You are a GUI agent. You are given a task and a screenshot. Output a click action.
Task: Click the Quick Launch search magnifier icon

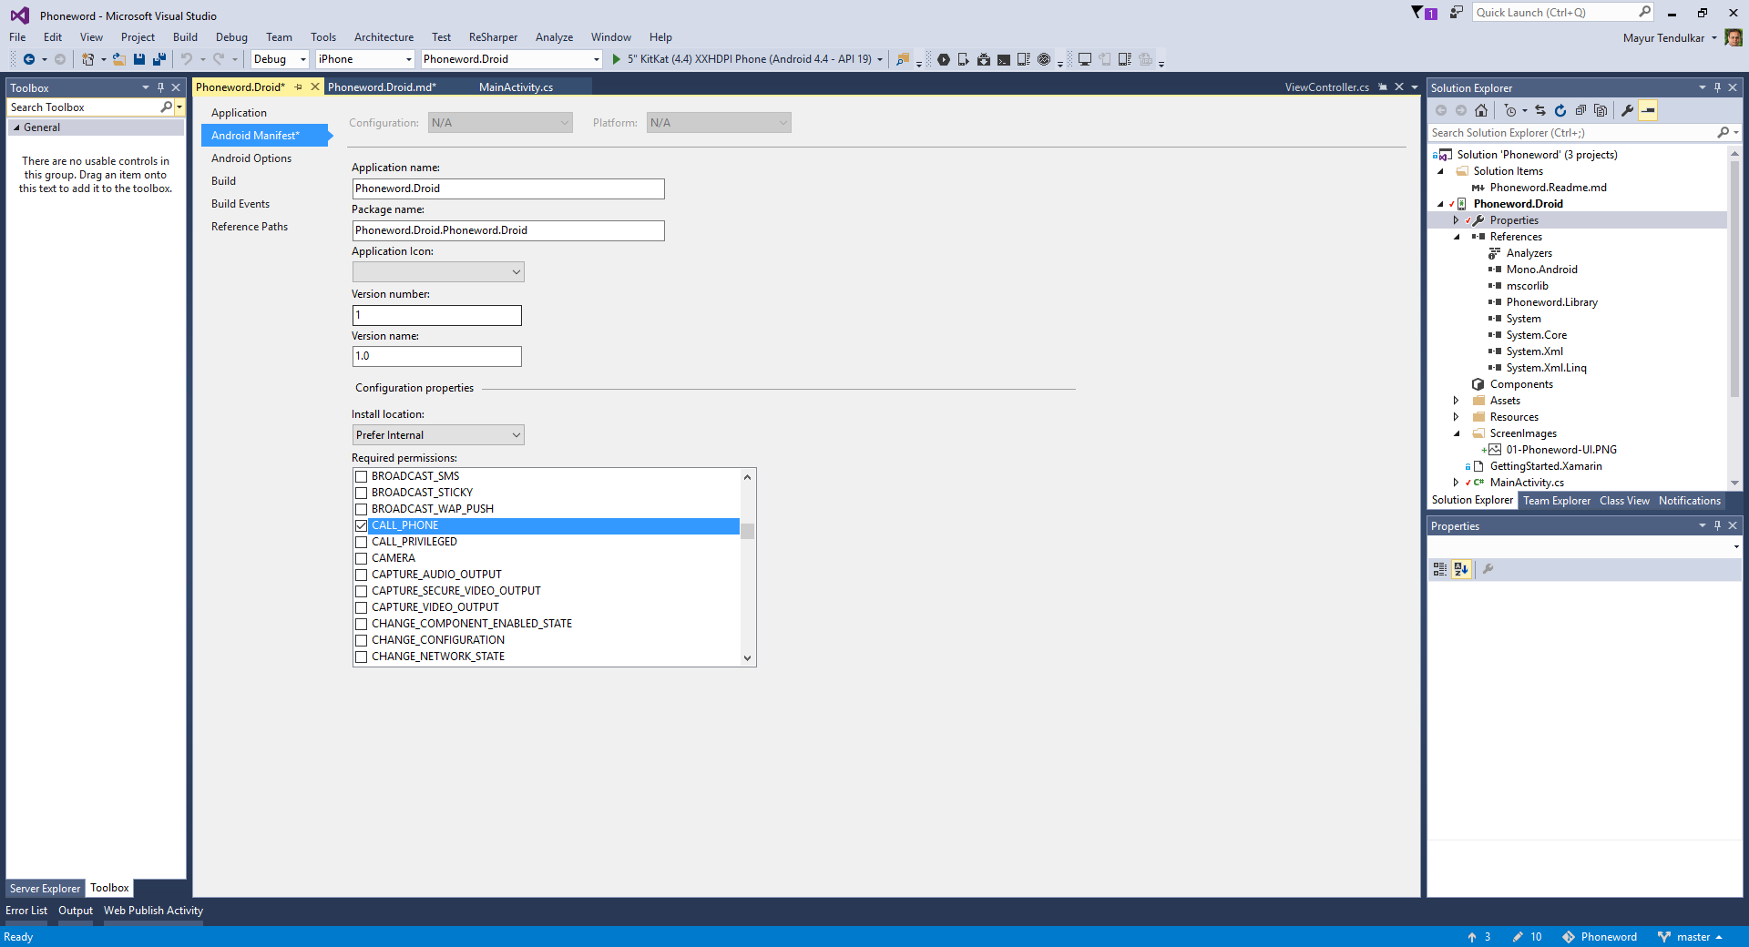(x=1644, y=12)
